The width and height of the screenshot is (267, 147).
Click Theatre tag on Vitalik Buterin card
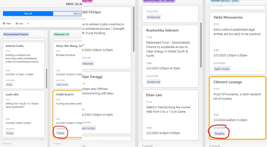[61, 133]
